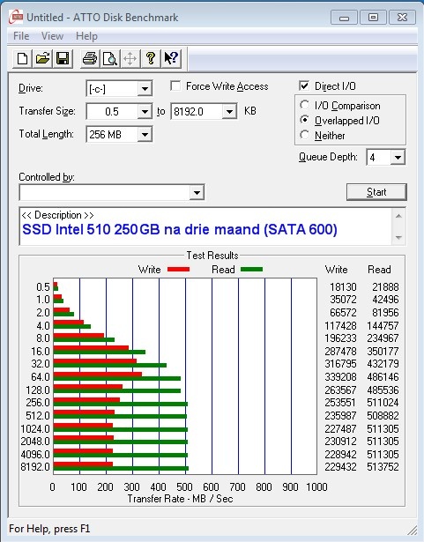Maximize the ATTO Disk Benchmark window
424x542 pixels.
click(373, 18)
